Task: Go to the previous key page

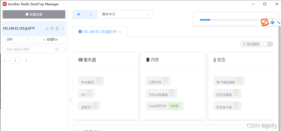Action: 5,61
